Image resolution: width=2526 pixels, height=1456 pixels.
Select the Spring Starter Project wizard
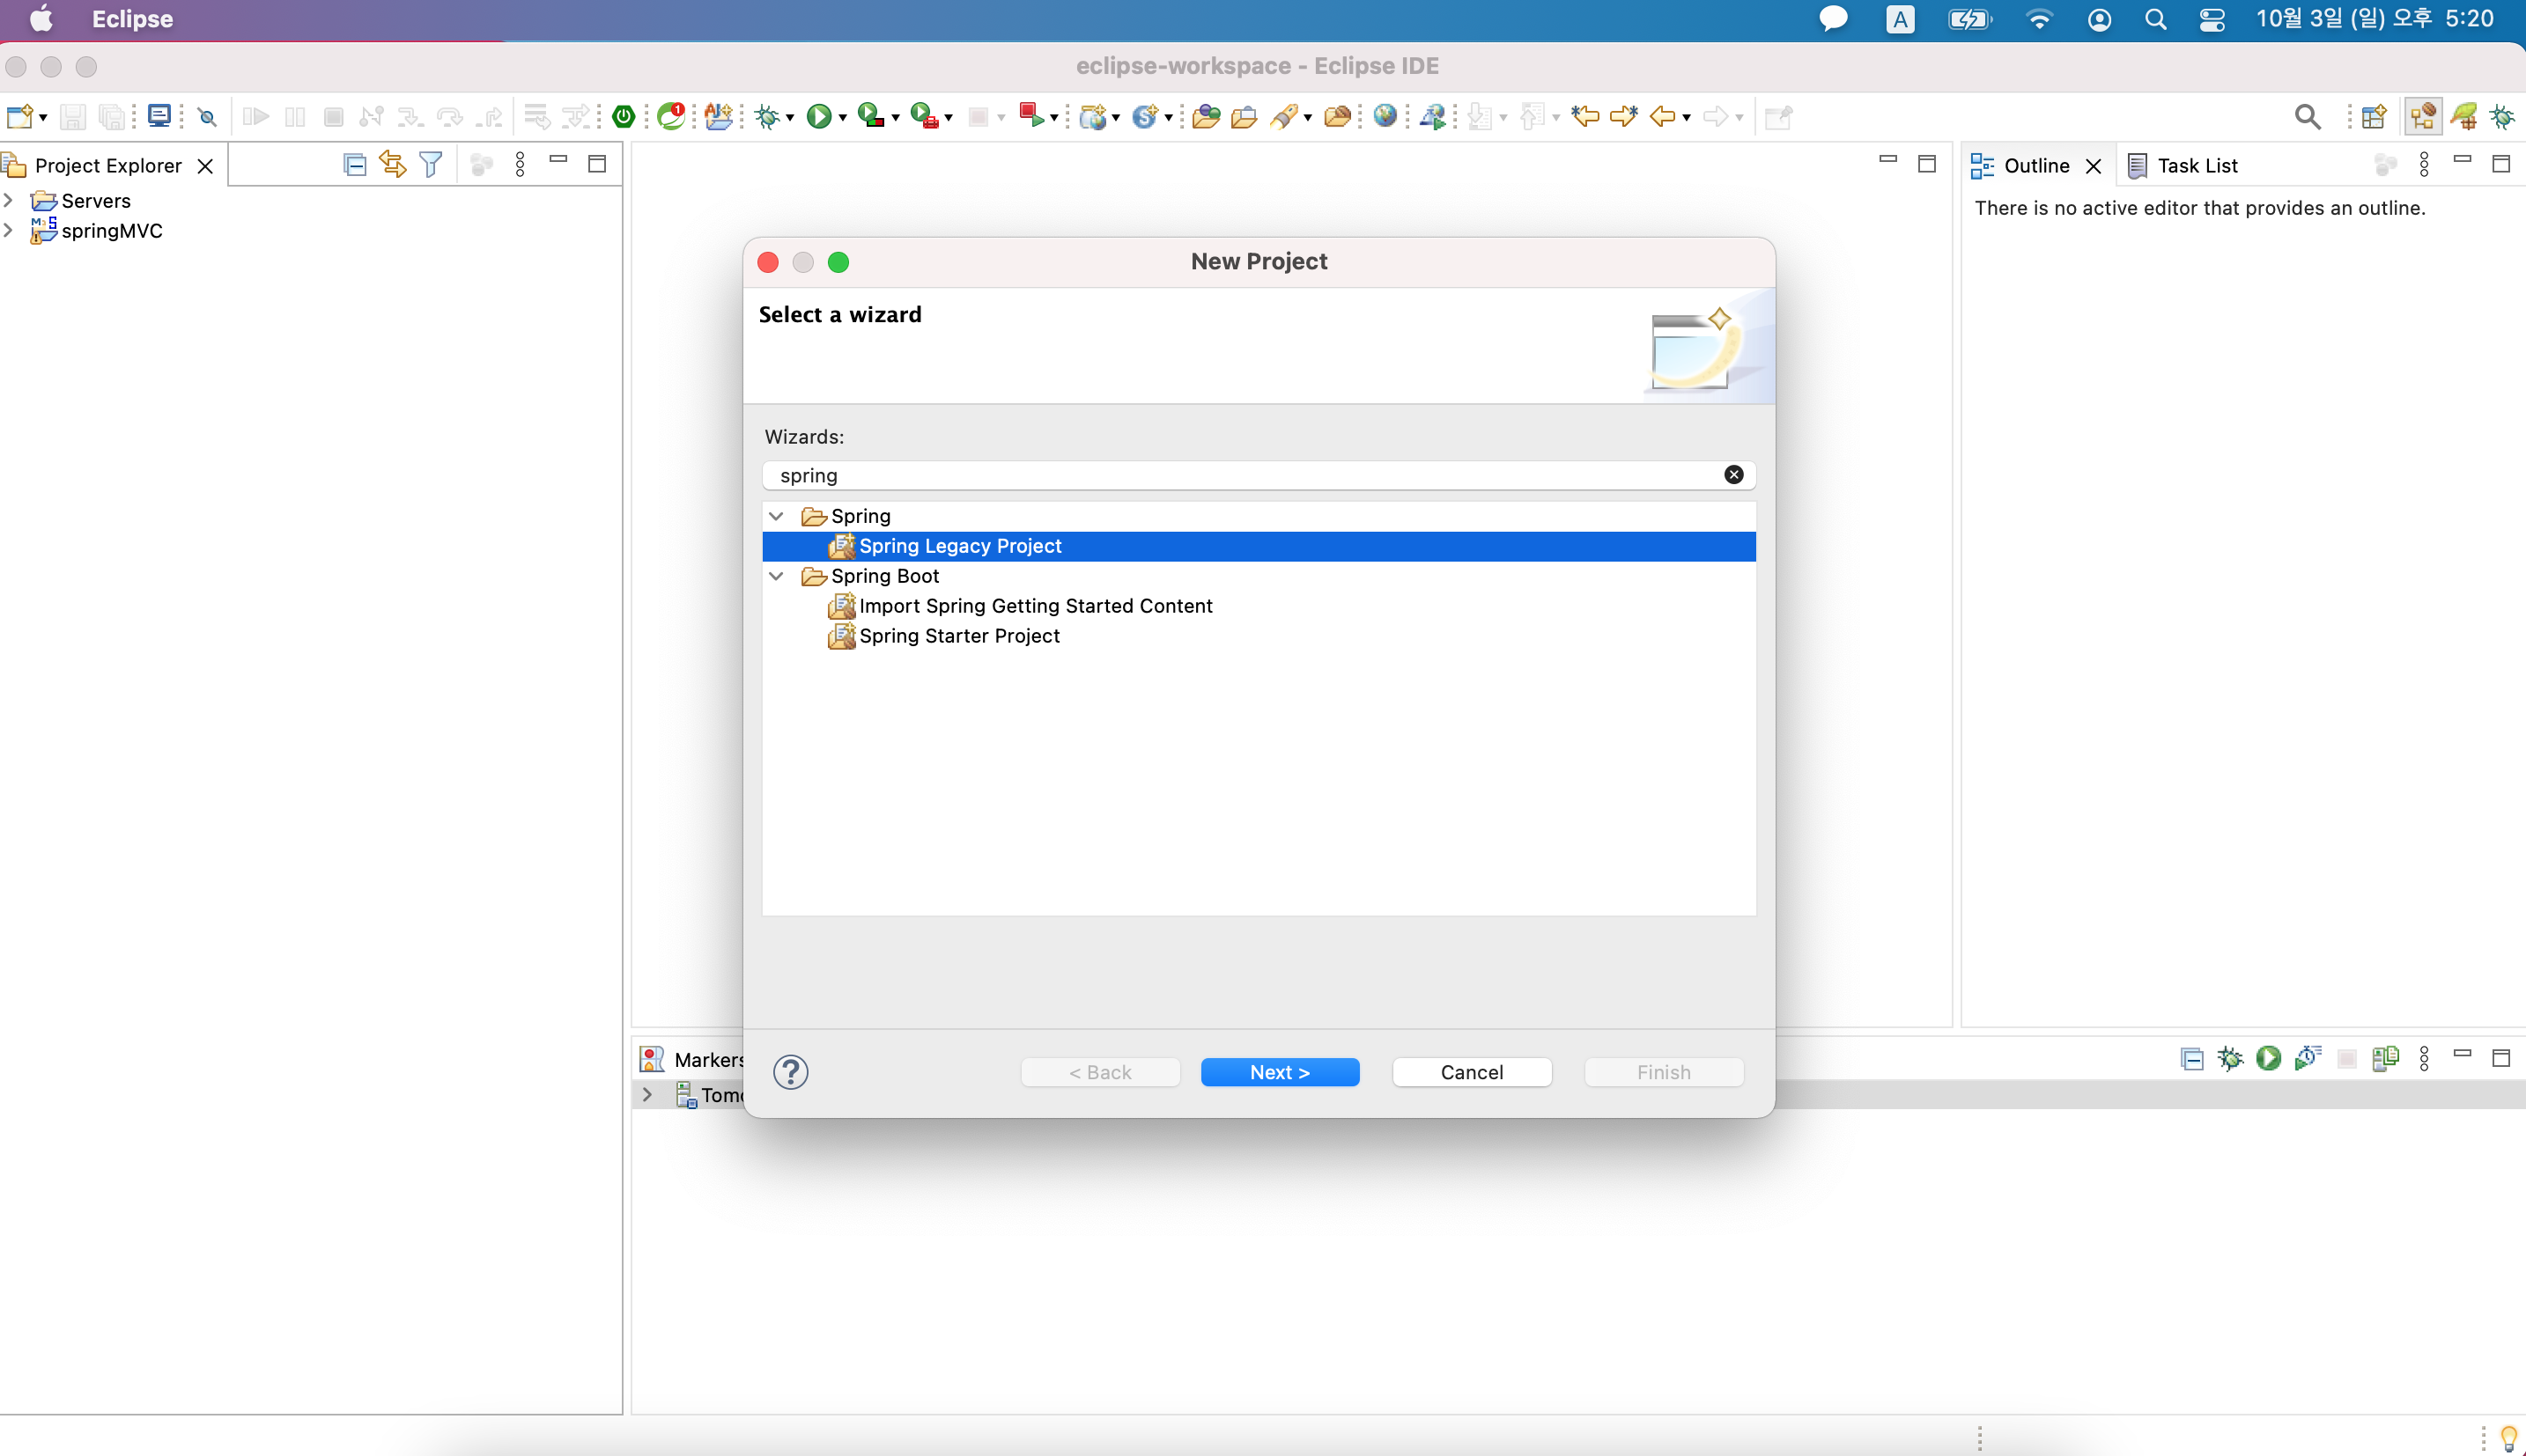click(958, 636)
